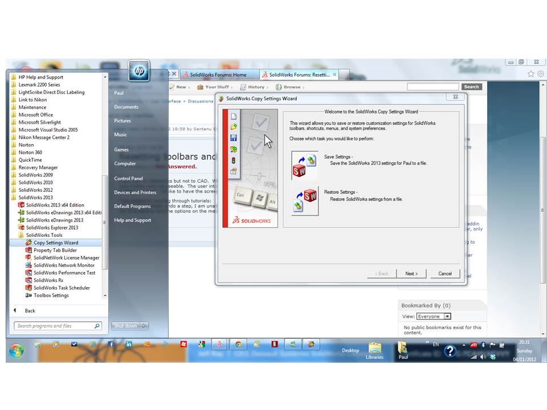
Task: Click Next in the Copy Settings Wizard
Action: point(411,274)
